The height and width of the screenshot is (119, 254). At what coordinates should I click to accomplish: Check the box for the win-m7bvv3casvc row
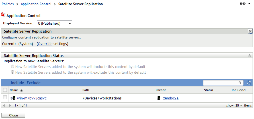coord(5,98)
